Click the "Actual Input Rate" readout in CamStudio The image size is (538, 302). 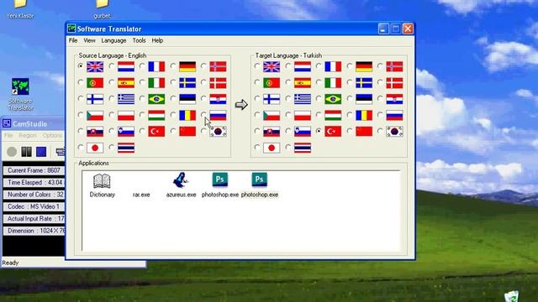[x=34, y=218]
